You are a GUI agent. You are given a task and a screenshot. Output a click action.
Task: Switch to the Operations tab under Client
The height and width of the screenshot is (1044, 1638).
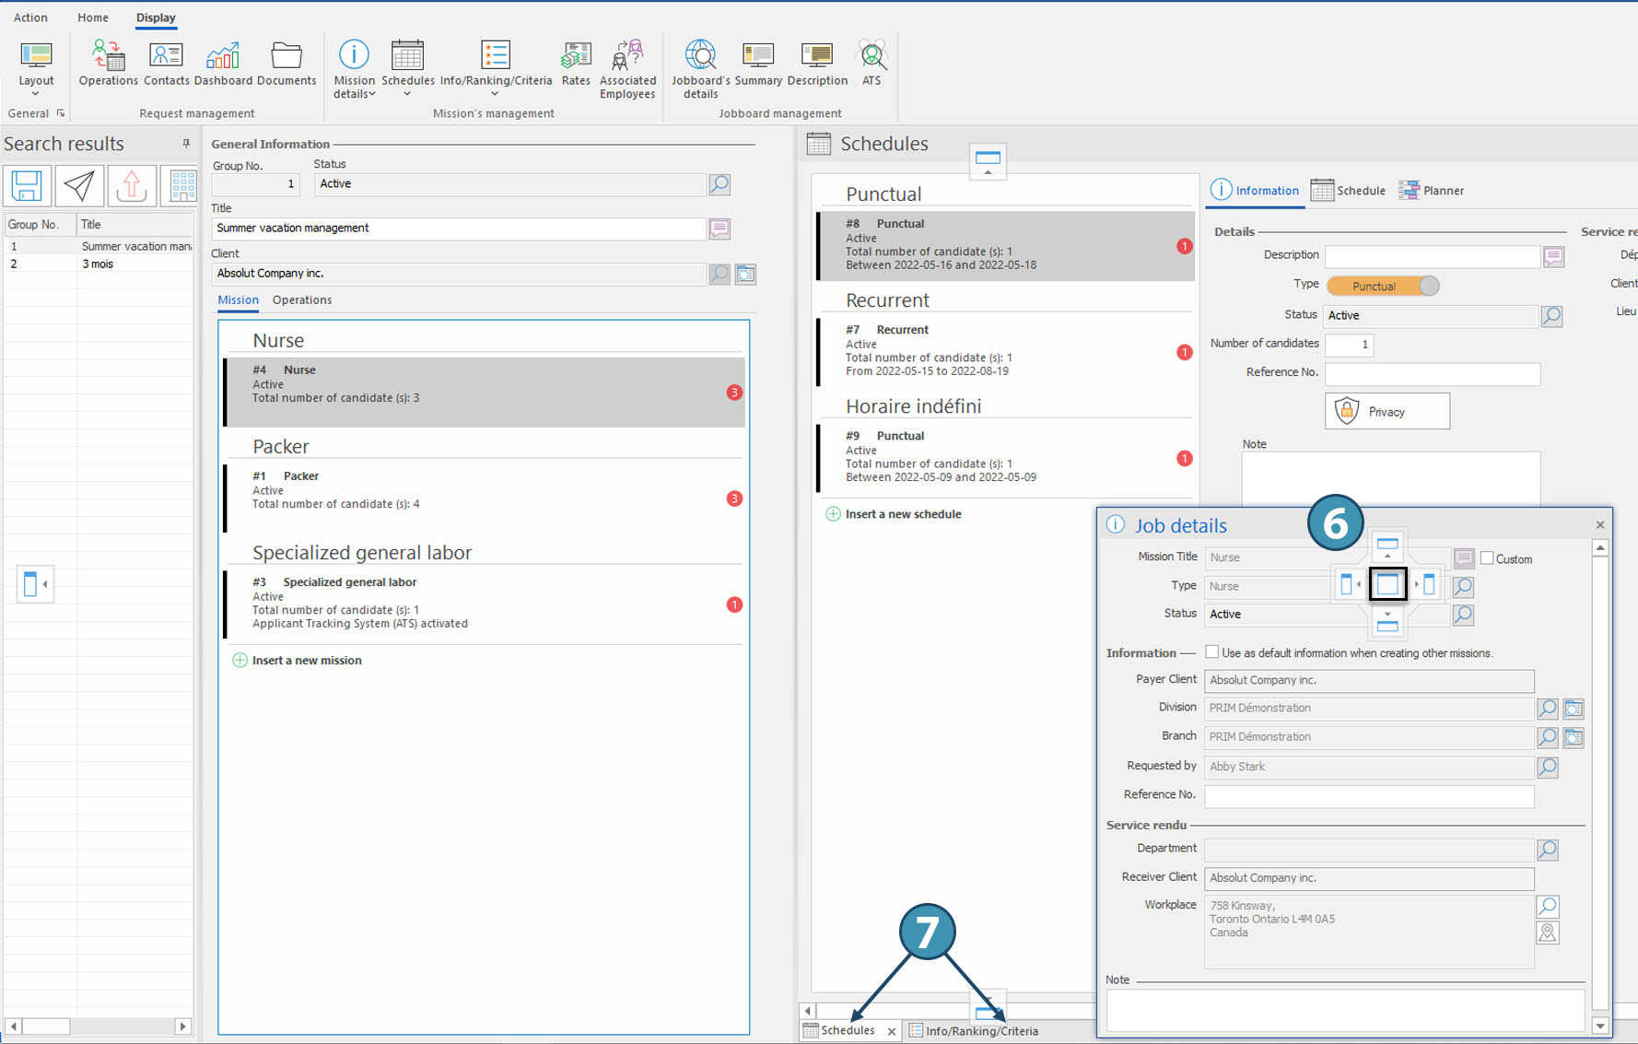pos(302,300)
